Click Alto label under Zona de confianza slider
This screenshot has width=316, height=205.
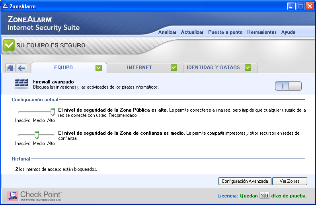(51, 143)
